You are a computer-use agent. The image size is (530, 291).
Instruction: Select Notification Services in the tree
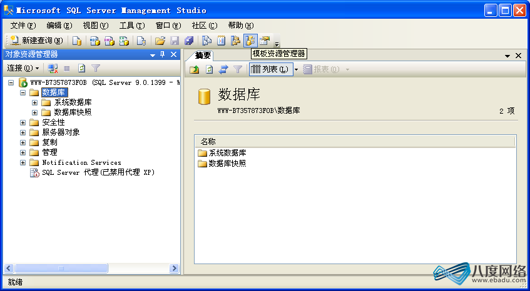[x=81, y=162]
